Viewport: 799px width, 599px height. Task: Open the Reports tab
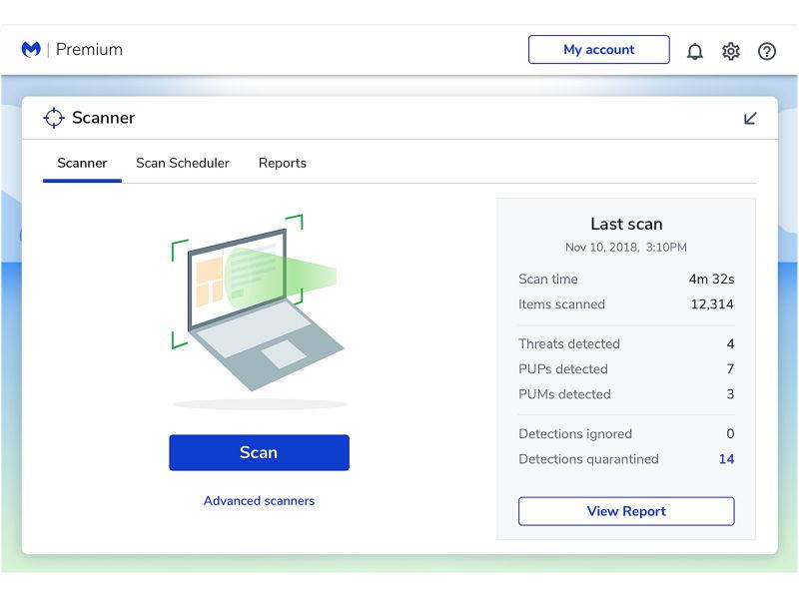pos(283,163)
